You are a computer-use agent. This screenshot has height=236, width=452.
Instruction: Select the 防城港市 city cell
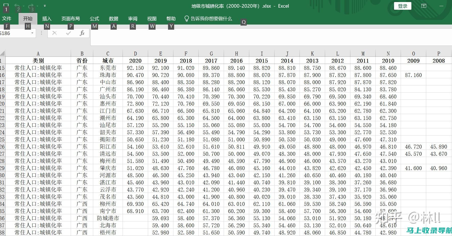(x=108, y=218)
